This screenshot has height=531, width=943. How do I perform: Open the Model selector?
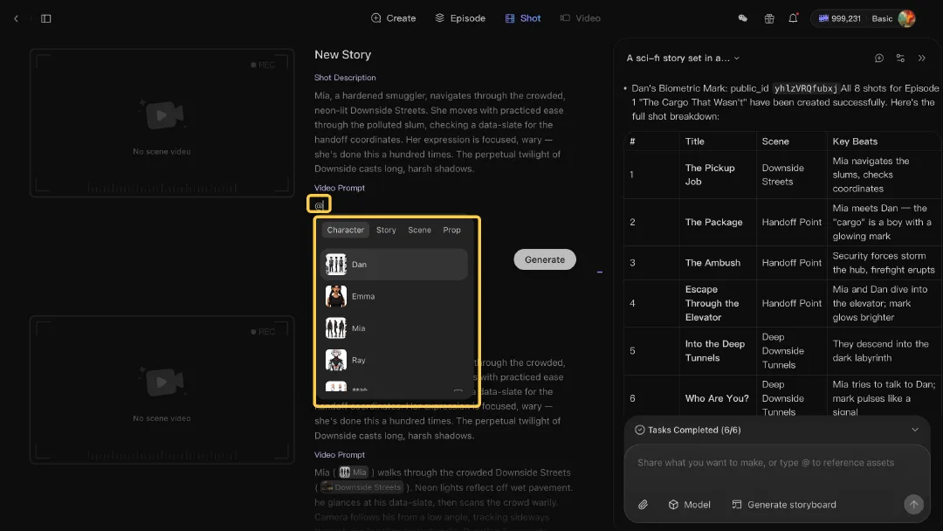point(689,505)
